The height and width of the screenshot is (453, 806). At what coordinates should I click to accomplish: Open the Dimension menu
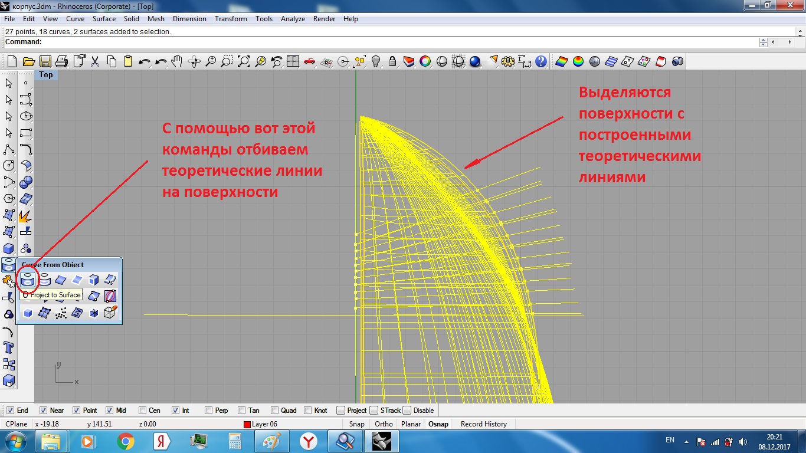(x=189, y=19)
